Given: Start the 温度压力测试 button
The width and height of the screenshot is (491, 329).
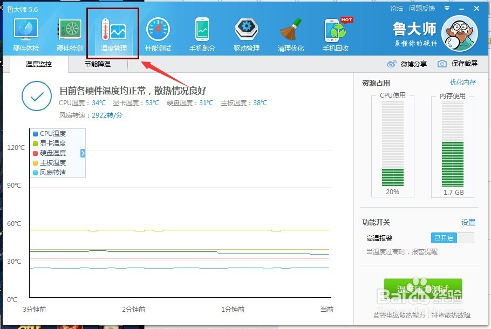Looking at the screenshot, I should click(422, 289).
